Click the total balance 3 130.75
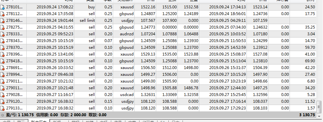The height and width of the screenshot is (122, 323). [307, 115]
